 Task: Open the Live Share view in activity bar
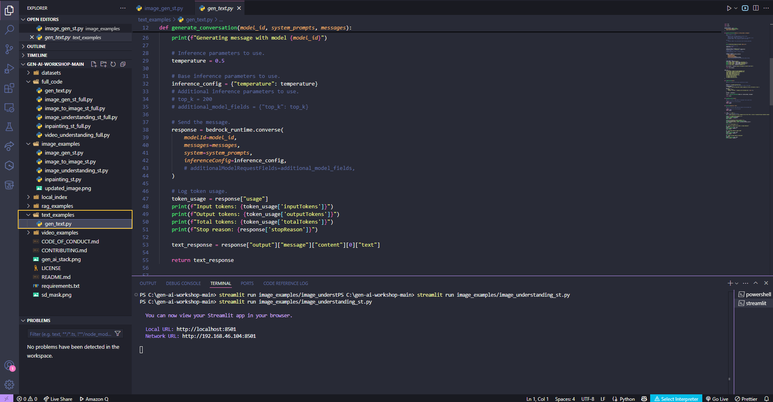click(x=9, y=146)
